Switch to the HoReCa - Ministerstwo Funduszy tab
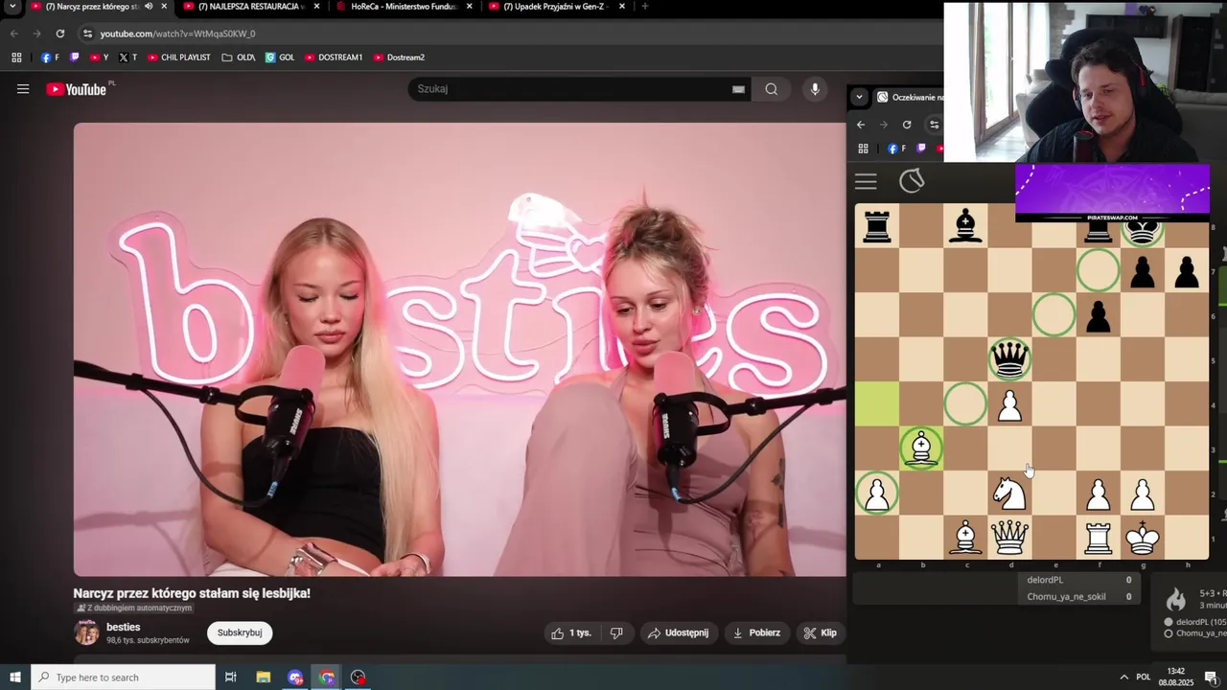This screenshot has height=690, width=1227. 403,7
